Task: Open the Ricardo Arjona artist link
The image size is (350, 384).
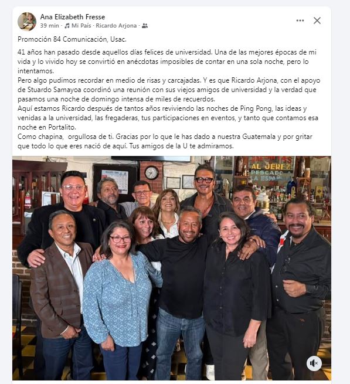Action: click(116, 26)
